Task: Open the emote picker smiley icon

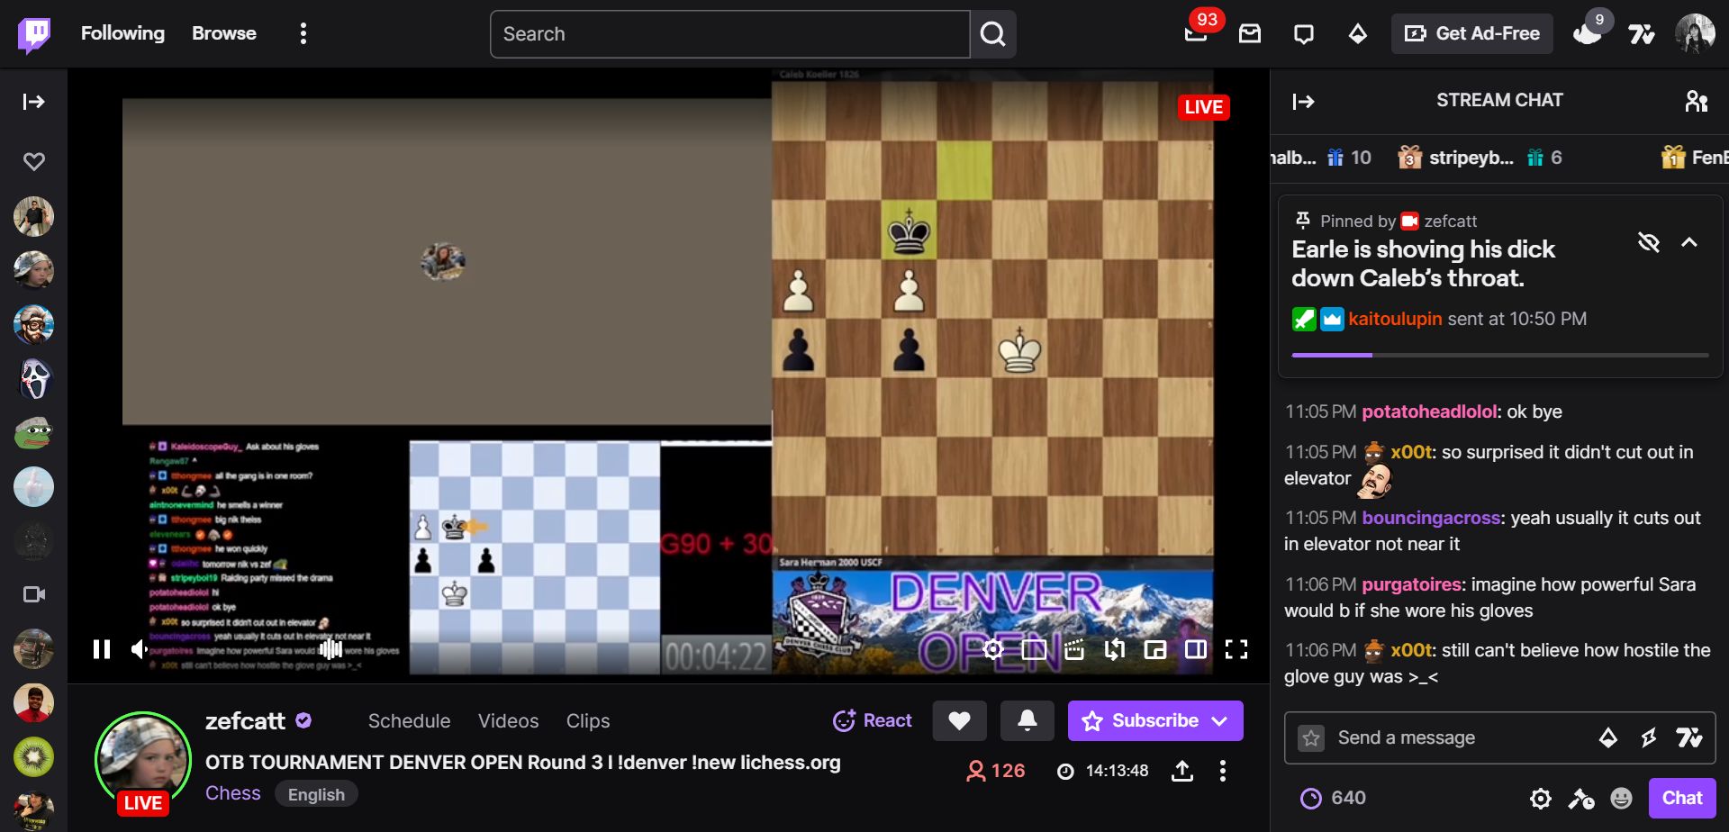Action: (1621, 798)
